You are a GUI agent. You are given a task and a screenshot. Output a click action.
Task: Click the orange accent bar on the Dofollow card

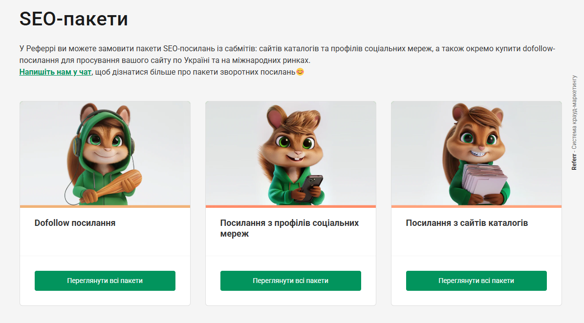pyautogui.click(x=105, y=207)
